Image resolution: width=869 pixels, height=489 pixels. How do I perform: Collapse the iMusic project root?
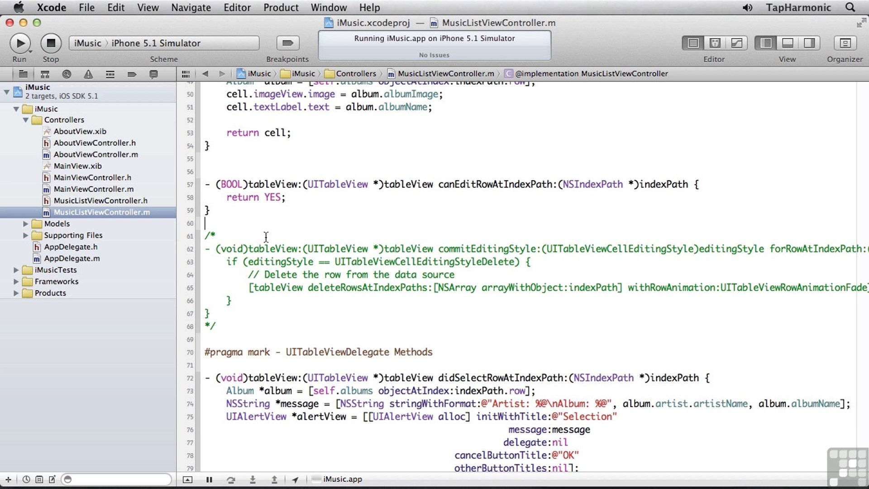(x=6, y=92)
